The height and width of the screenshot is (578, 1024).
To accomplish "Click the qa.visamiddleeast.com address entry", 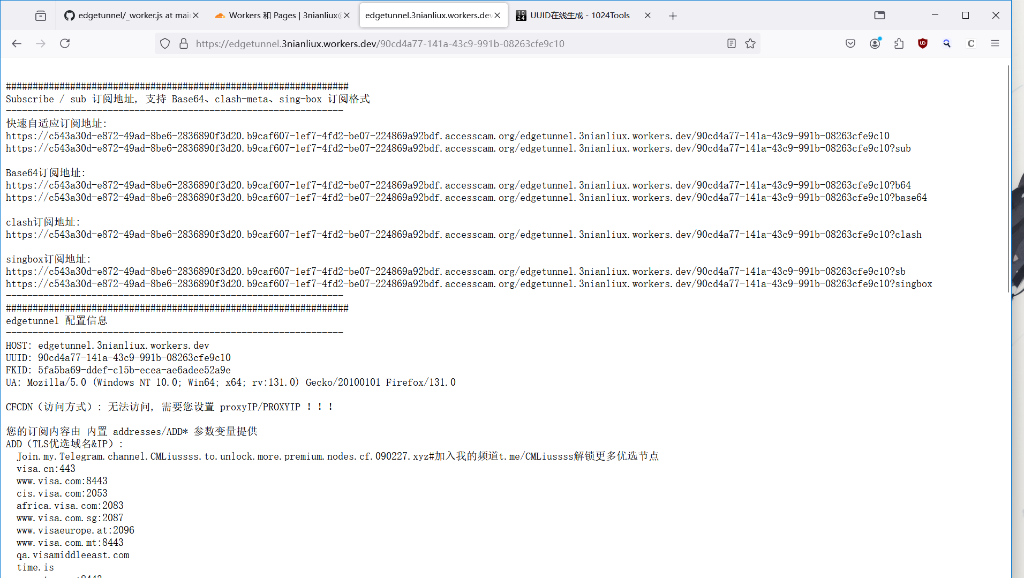I will pos(73,555).
